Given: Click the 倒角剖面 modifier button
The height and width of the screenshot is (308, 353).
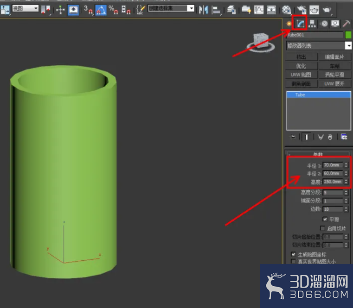Looking at the screenshot, I should coord(301,84).
